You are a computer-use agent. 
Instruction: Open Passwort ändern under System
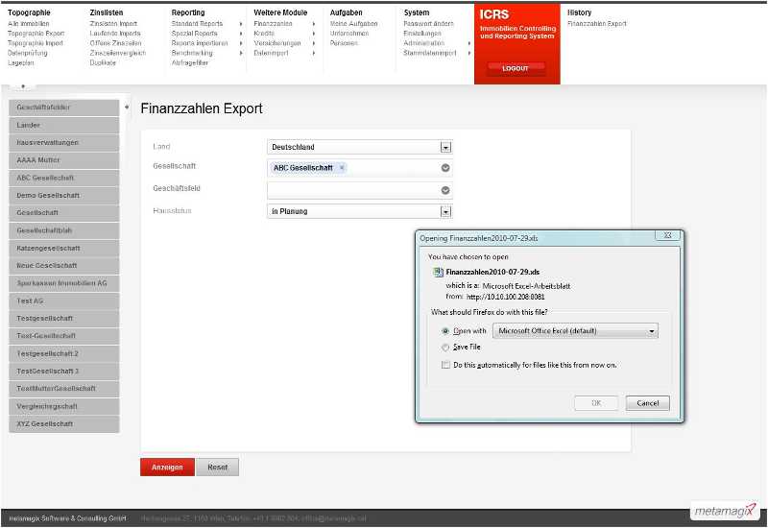[x=428, y=23]
